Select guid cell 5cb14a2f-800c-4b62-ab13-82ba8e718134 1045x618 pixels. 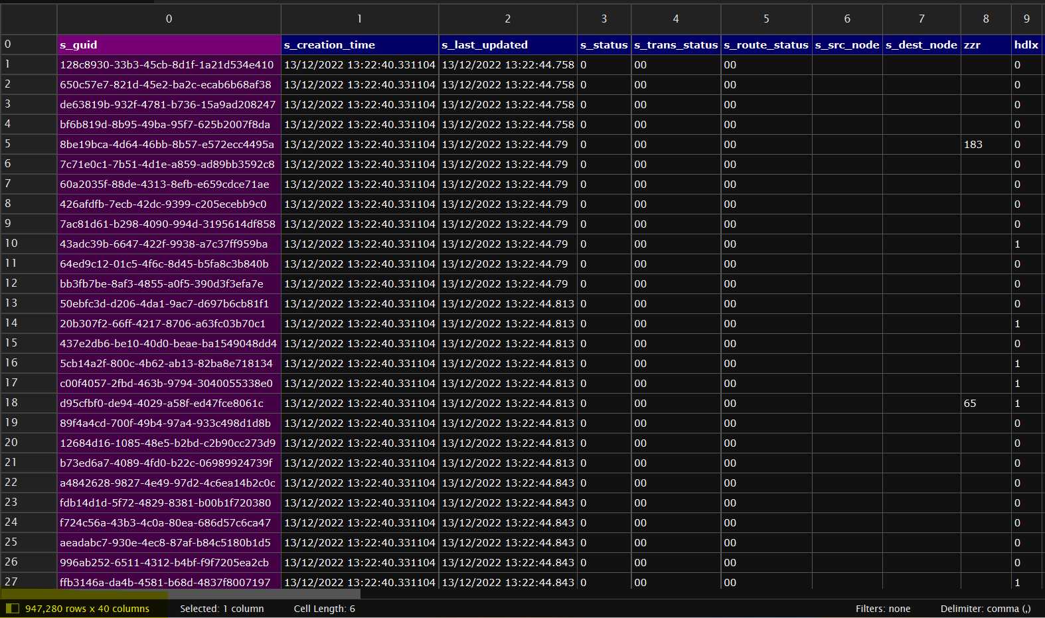pyautogui.click(x=169, y=363)
